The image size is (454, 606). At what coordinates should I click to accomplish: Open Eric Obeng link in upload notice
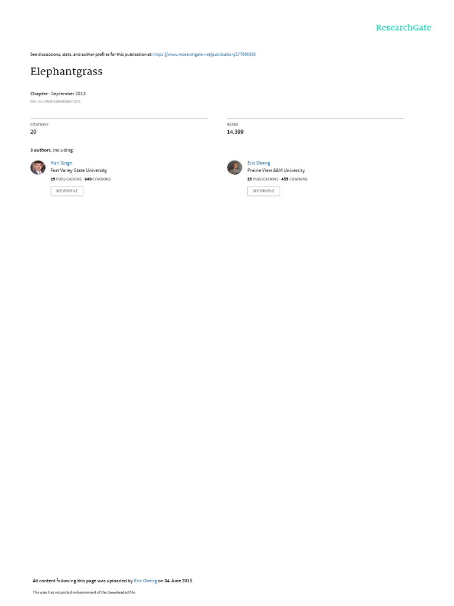[x=145, y=581]
